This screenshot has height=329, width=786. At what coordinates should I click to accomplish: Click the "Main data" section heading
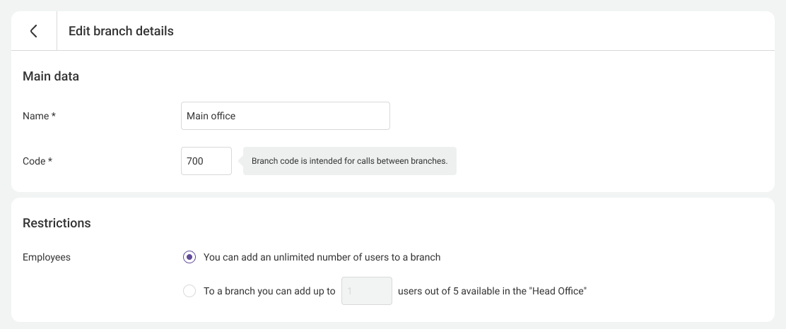point(51,76)
